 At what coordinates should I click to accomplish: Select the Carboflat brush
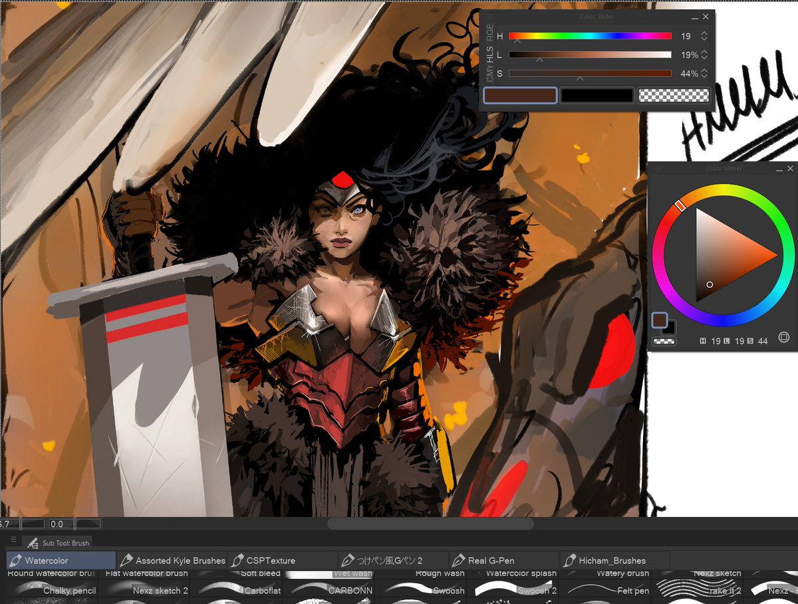(236, 589)
